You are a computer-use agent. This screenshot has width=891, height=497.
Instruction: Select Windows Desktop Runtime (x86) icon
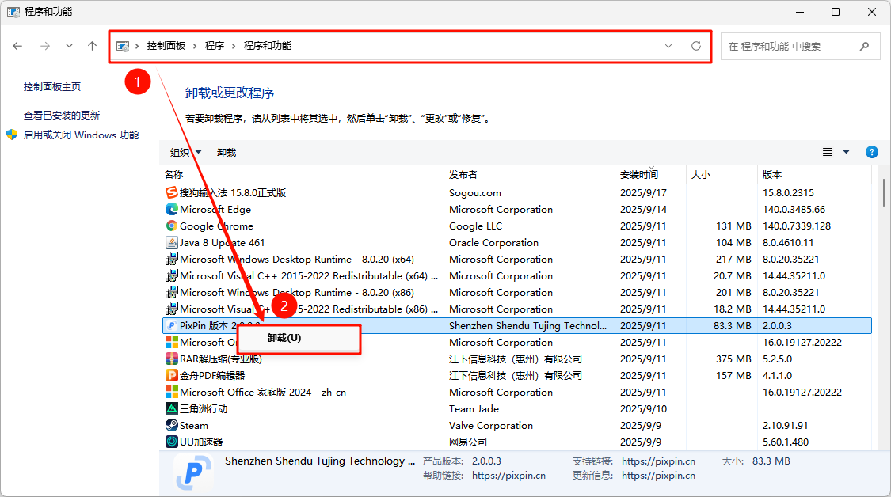click(171, 292)
